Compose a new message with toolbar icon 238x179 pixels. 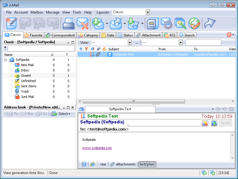tap(11, 24)
